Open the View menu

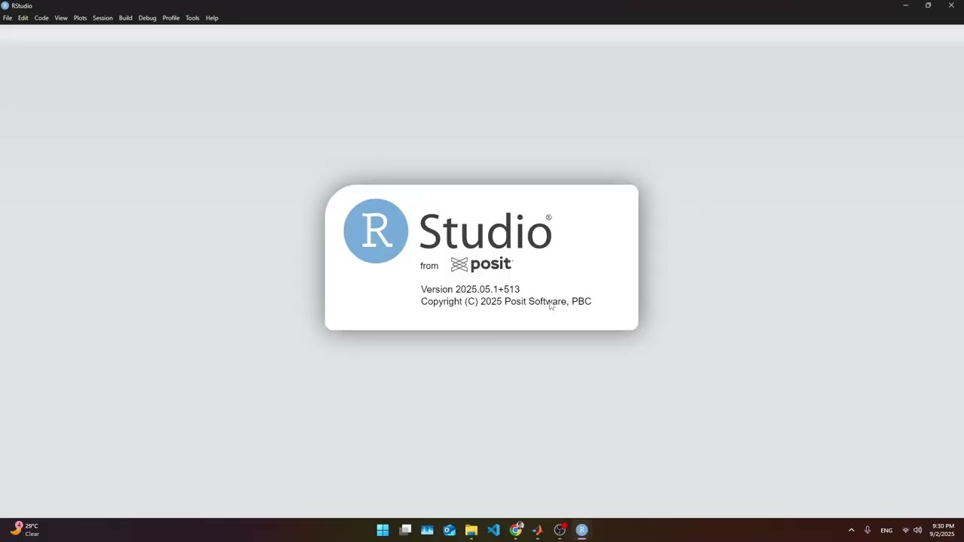click(61, 18)
